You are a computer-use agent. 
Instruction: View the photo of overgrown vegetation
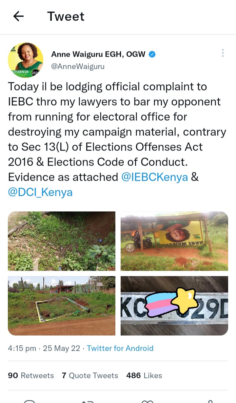point(62,241)
